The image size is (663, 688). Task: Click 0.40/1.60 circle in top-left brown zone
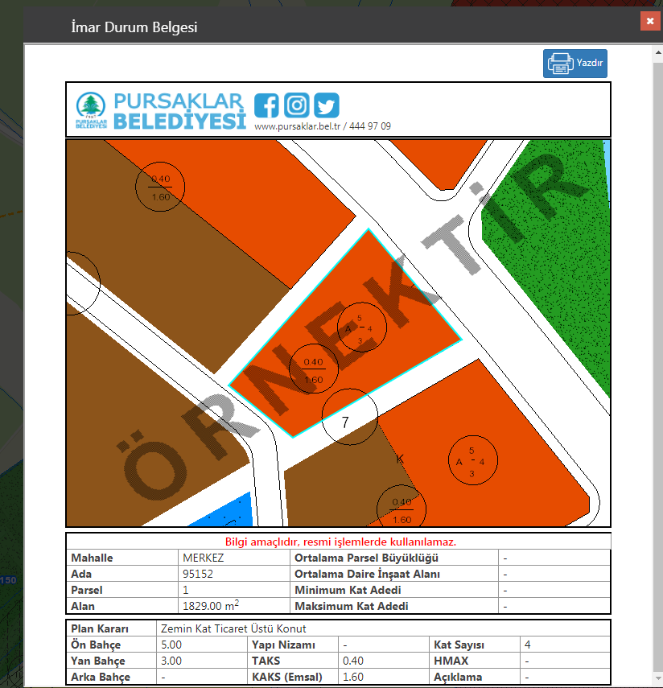160,187
